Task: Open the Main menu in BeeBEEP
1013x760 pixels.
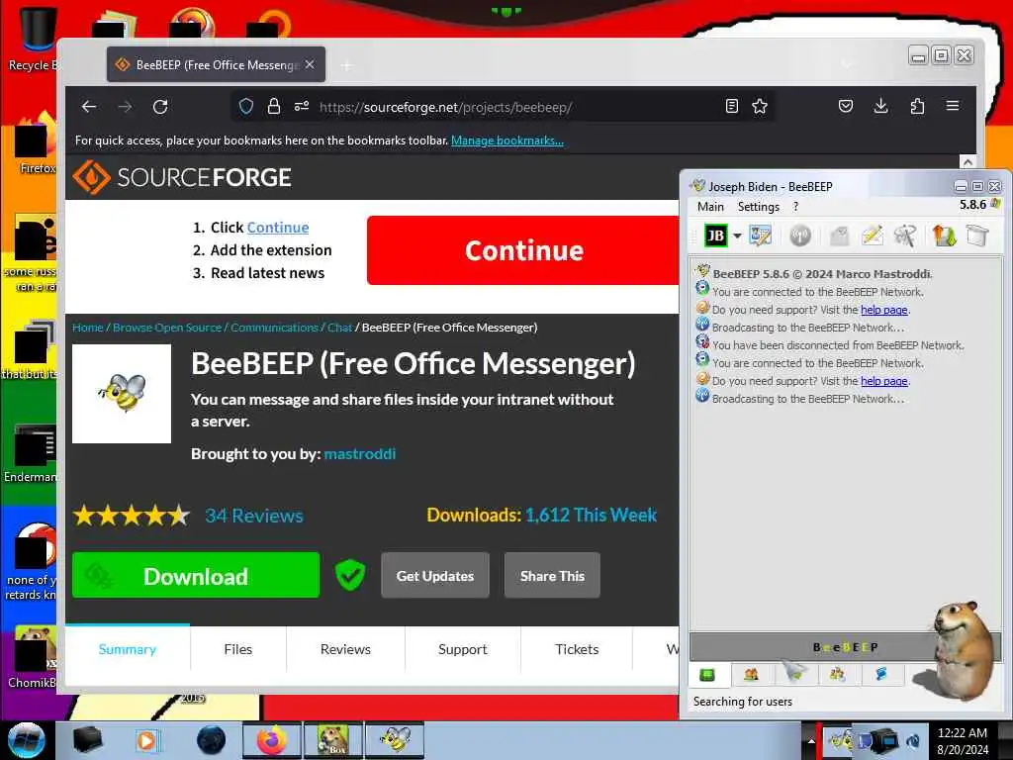Action: pyautogui.click(x=710, y=207)
